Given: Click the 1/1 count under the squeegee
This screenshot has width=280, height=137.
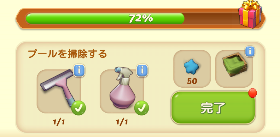Looking at the screenshot, I should tap(59, 122).
